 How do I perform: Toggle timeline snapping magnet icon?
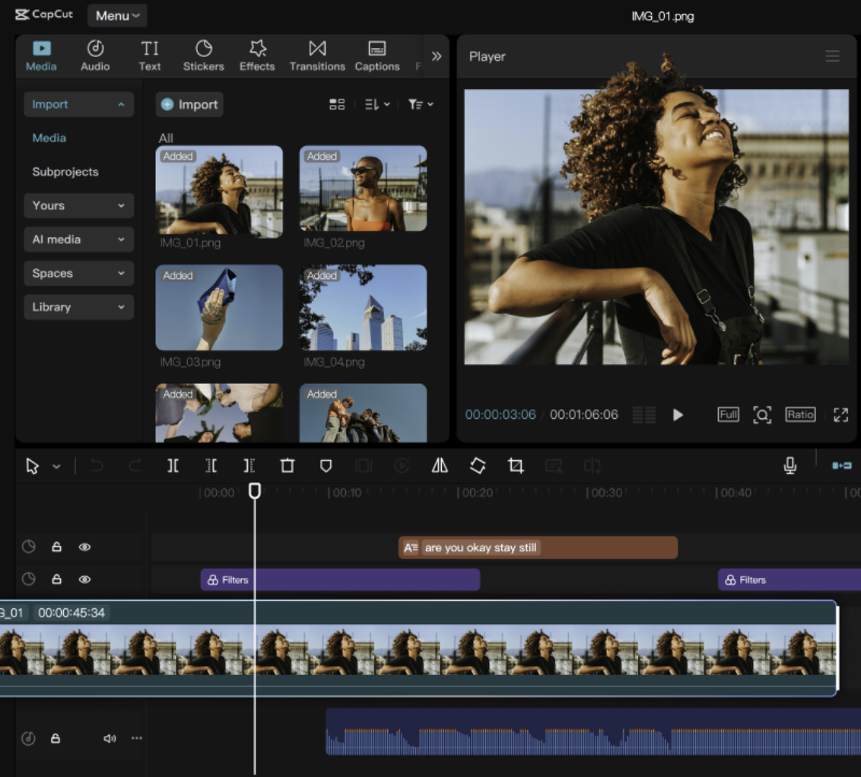(x=842, y=466)
